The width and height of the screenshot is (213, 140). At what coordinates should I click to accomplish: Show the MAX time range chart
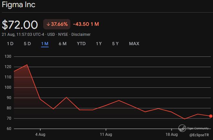click(x=134, y=44)
